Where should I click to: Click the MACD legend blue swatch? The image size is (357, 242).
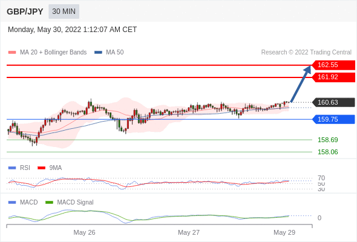click(x=12, y=203)
